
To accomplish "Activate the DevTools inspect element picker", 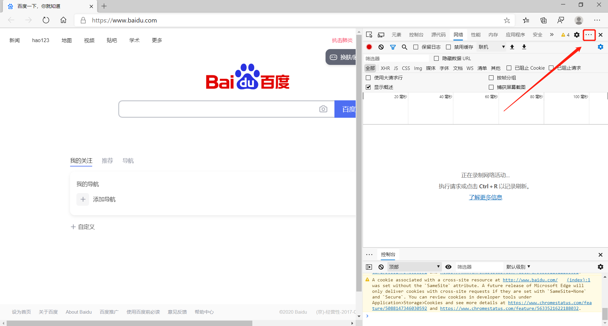I will pos(369,35).
